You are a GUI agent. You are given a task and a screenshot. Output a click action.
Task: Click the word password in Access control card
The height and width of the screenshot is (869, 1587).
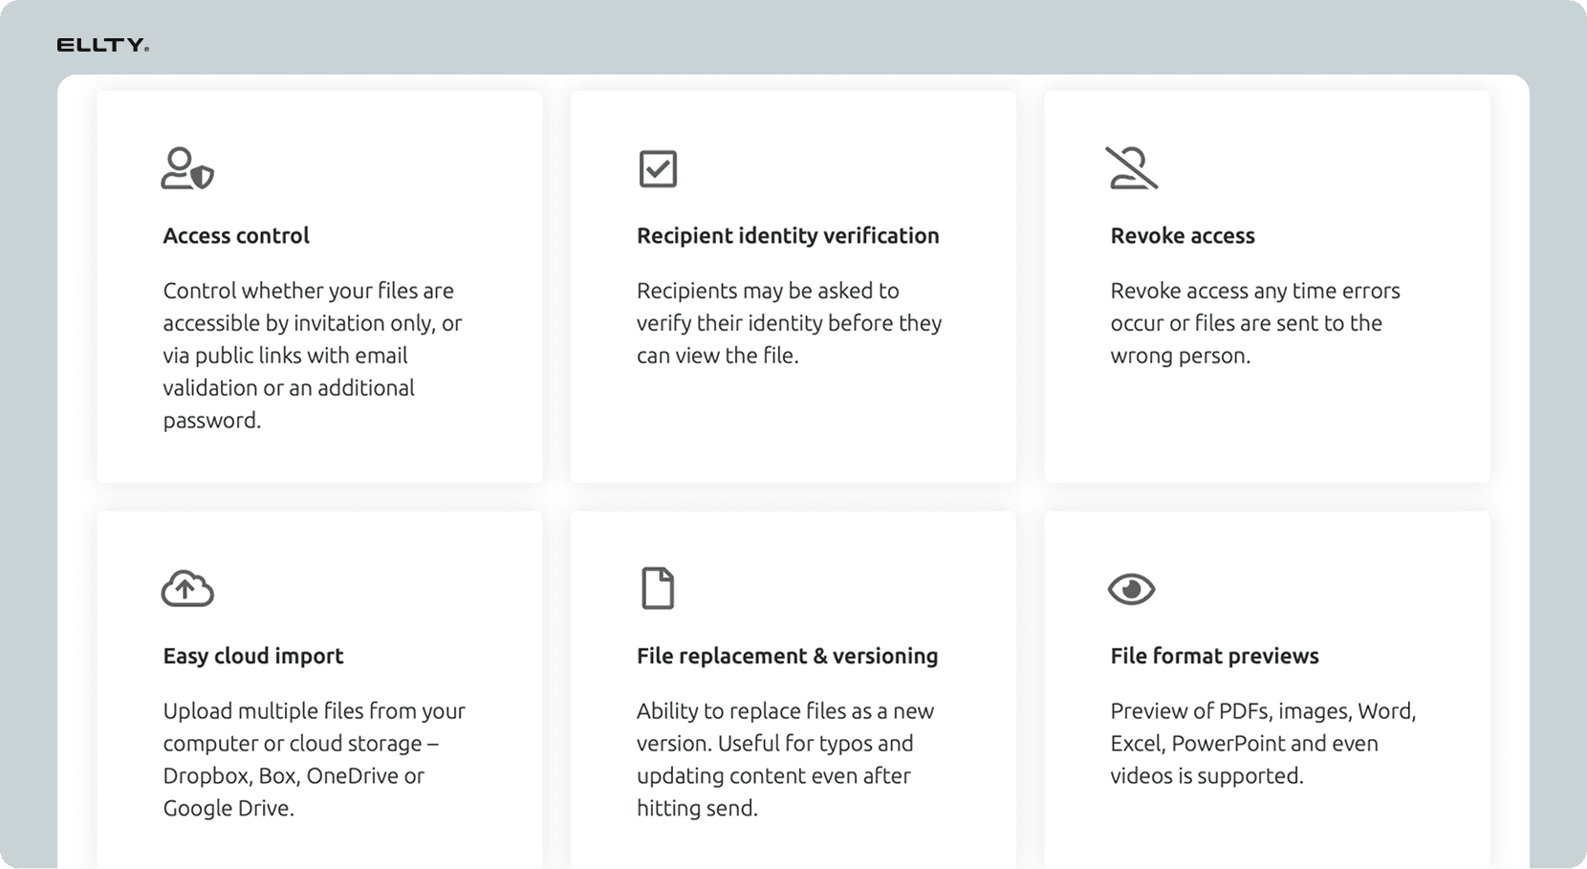point(209,421)
